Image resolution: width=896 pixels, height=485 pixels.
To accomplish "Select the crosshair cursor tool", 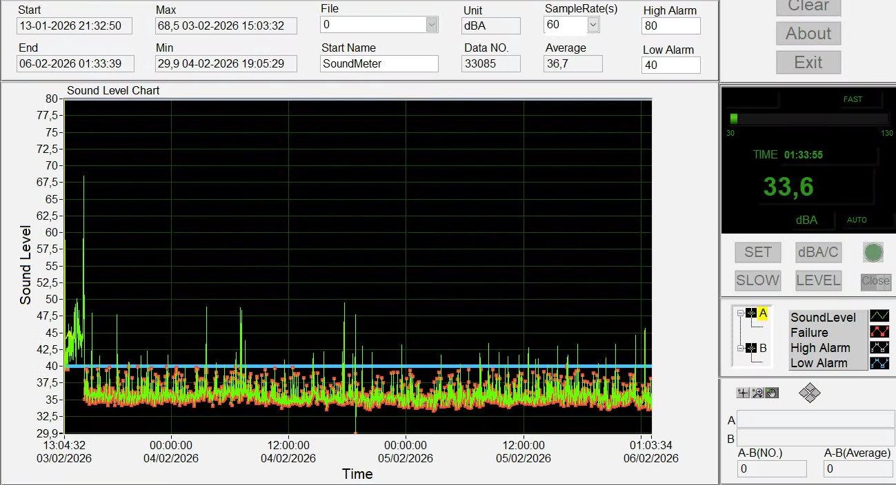I will [743, 393].
